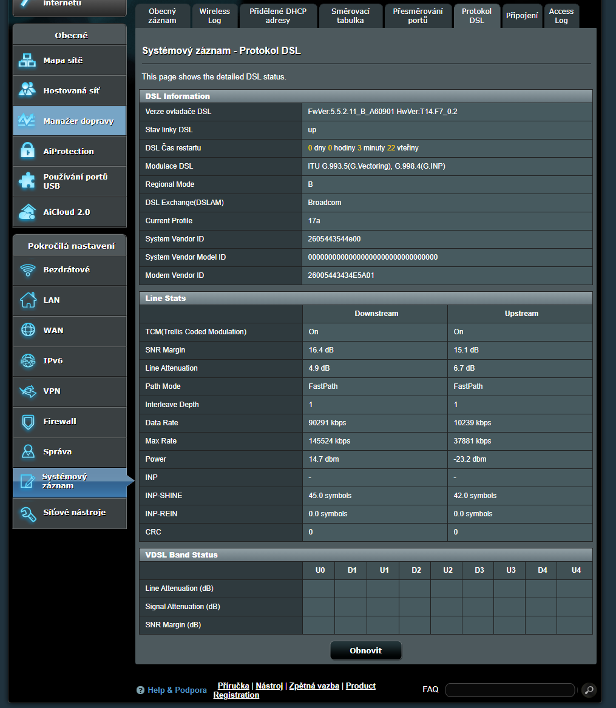Open the Směrovací tabulka tab
Screen dimensions: 616x708
350,16
